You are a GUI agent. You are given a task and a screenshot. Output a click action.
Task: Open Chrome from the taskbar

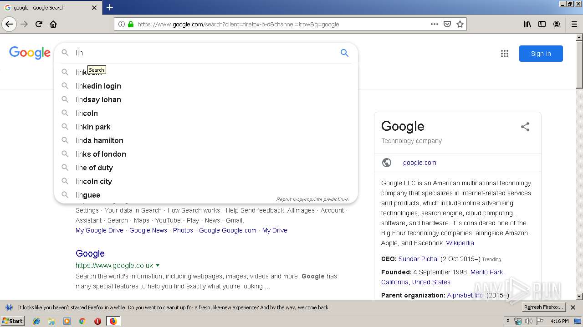click(x=82, y=321)
